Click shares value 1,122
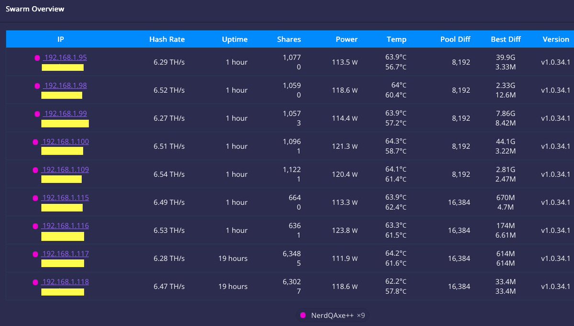Screen dimensions: 574x326 pos(292,170)
